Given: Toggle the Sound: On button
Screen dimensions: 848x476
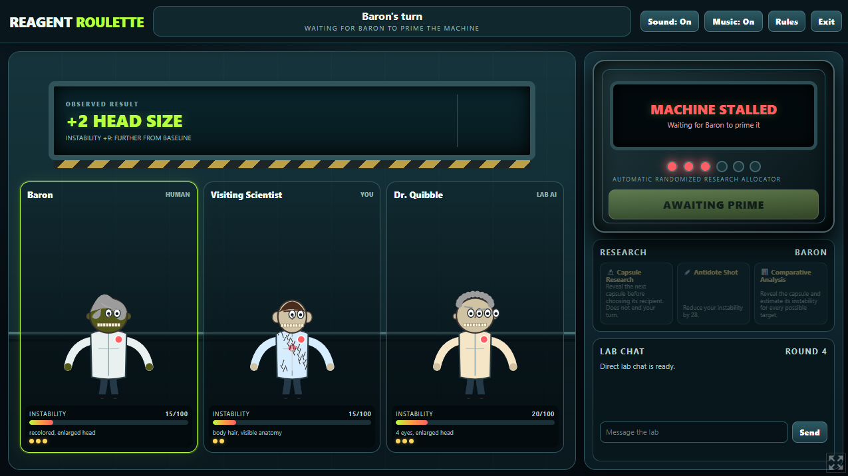Looking at the screenshot, I should tap(670, 21).
